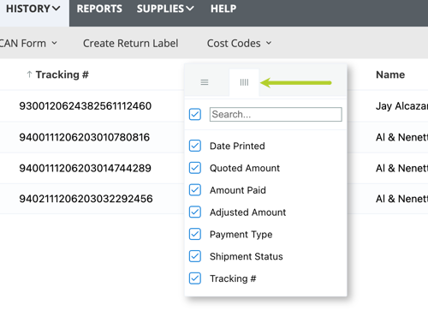Screen dimensions: 428x317
Task: Uncheck the Date Printed column
Action: pos(195,146)
